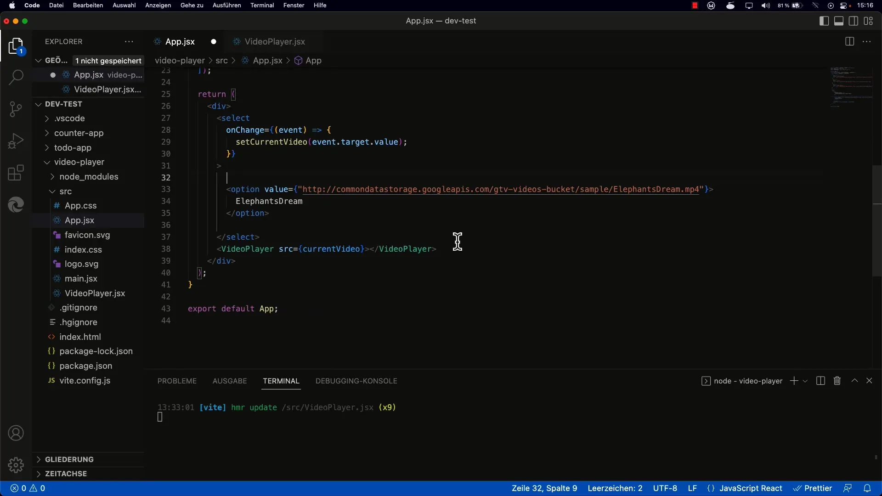Click the Prettier status bar item
The height and width of the screenshot is (496, 882).
click(x=813, y=488)
